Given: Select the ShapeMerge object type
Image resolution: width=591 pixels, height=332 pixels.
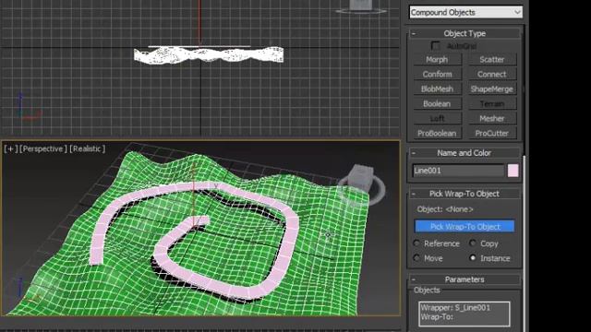Looking at the screenshot, I should (492, 89).
